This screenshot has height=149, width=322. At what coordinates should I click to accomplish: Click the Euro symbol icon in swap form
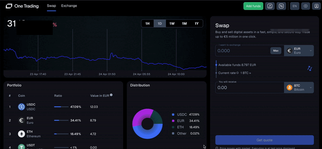tap(289, 51)
